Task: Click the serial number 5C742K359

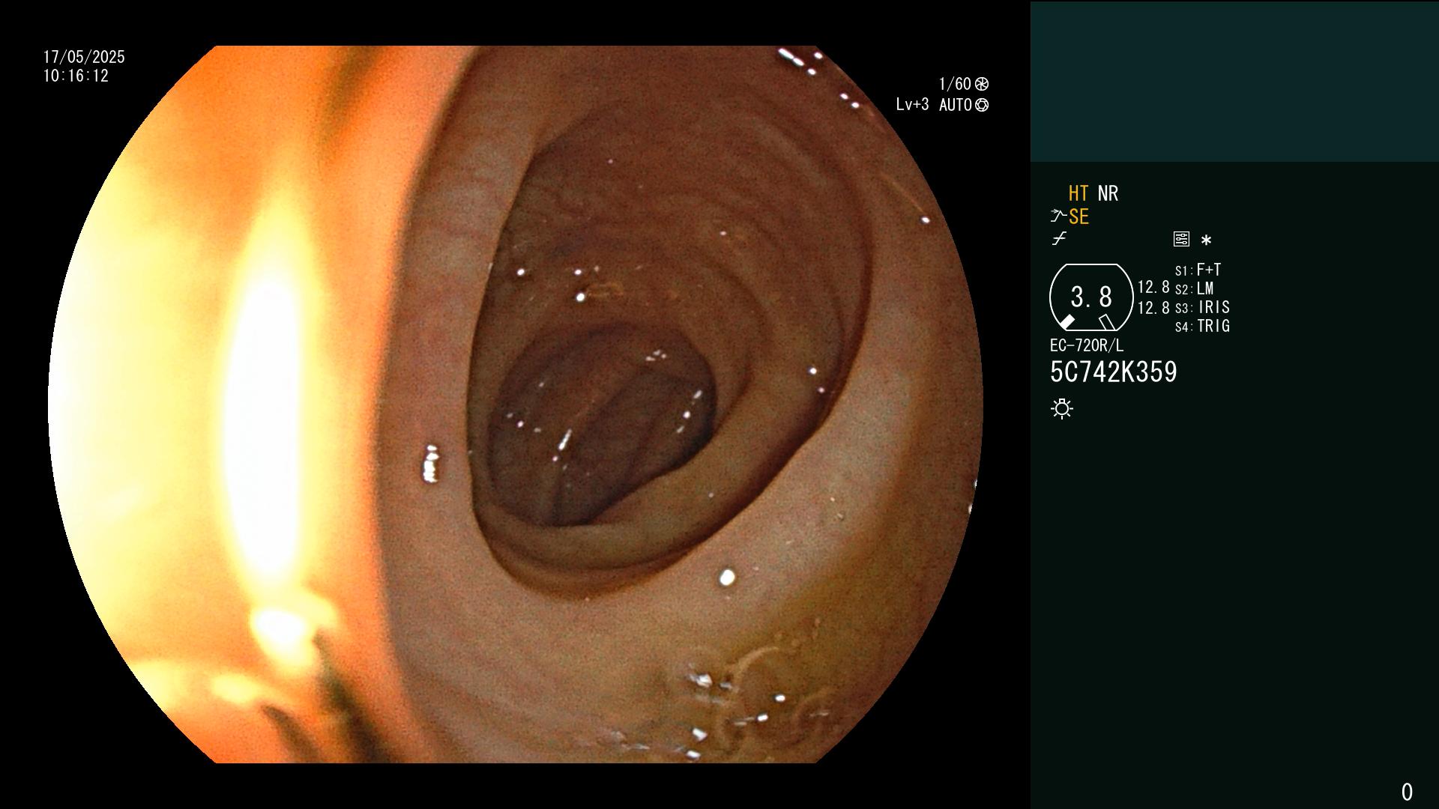Action: [1114, 372]
